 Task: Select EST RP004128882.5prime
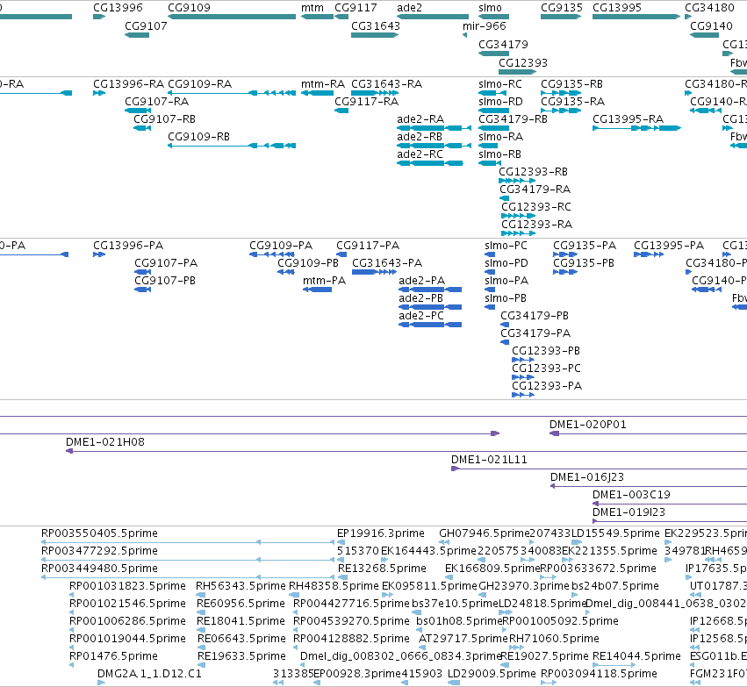click(x=295, y=648)
